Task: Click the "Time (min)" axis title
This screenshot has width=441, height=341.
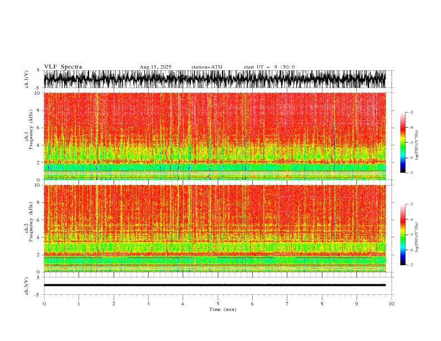Action: (223, 309)
